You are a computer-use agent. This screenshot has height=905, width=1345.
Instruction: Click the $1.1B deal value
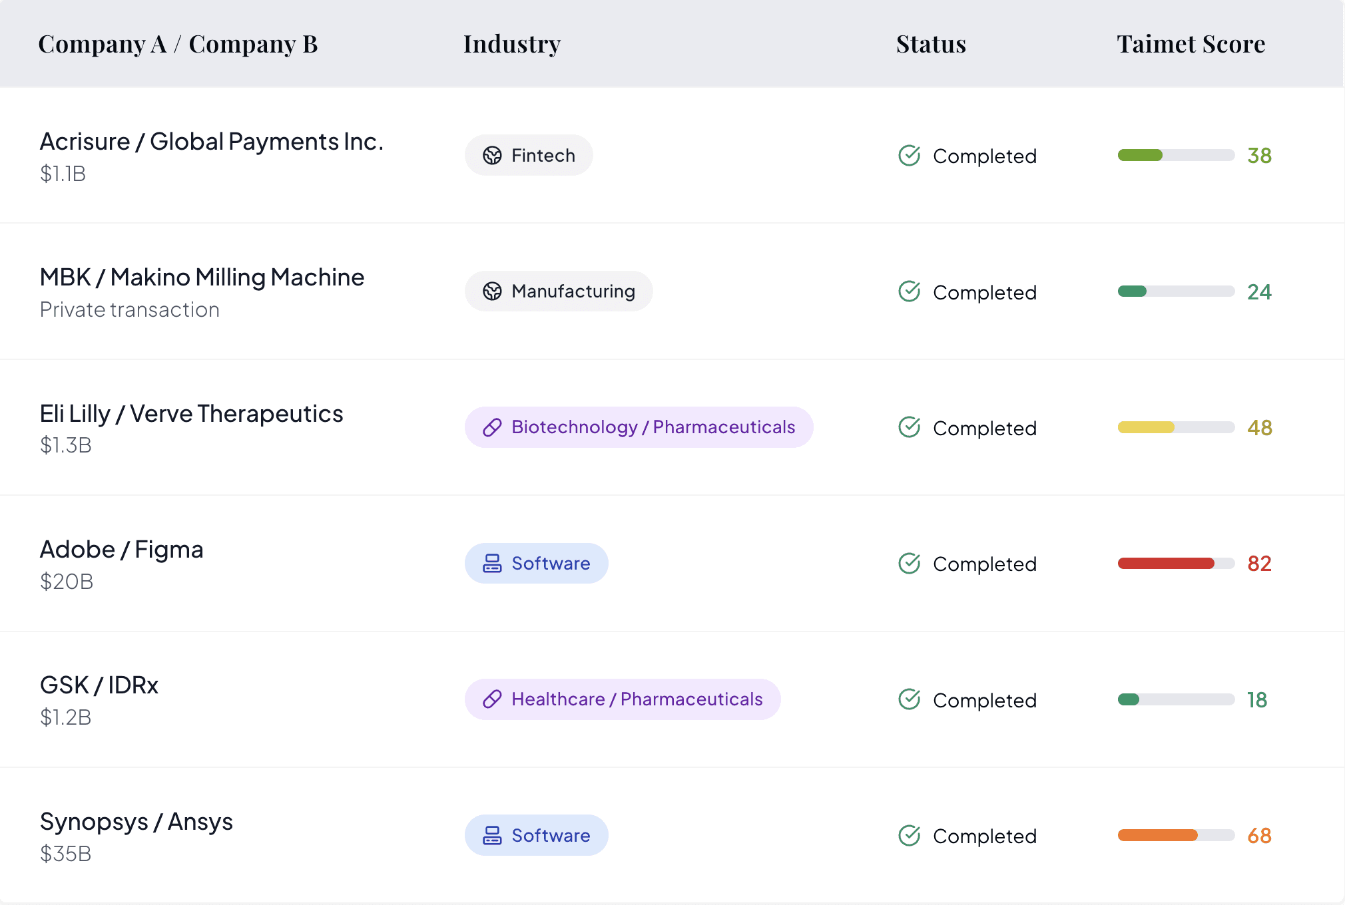pos(63,174)
